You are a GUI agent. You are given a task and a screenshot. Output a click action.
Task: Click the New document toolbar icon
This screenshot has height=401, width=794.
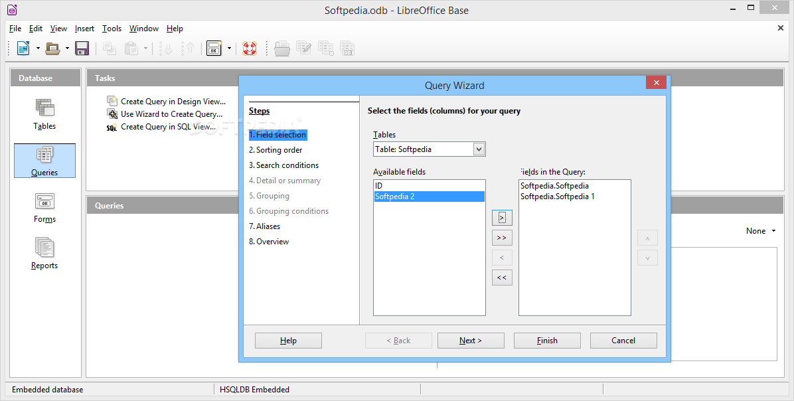23,48
